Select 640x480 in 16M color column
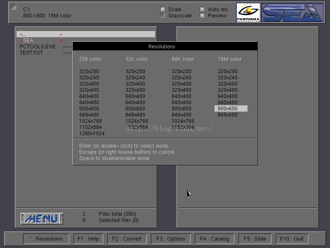 (228, 102)
